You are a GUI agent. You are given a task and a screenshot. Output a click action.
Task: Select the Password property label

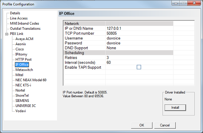click(73, 43)
